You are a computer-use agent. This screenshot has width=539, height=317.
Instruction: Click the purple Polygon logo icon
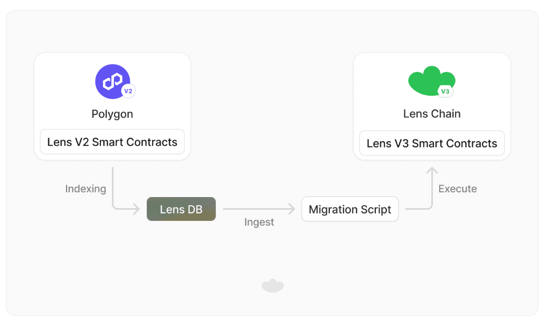coord(112,81)
